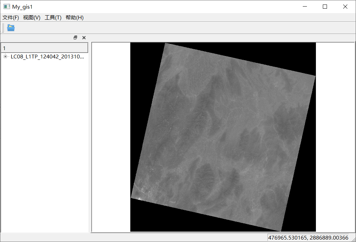The image size is (356, 242).
Task: Click the Landsat raster image in map canvas
Action: point(223,137)
